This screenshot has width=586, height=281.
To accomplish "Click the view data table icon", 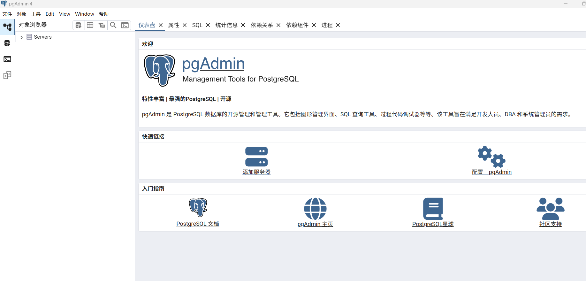I will click(90, 25).
